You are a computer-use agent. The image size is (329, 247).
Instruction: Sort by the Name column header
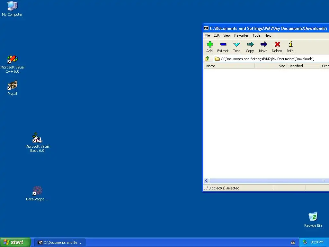pyautogui.click(x=229, y=66)
